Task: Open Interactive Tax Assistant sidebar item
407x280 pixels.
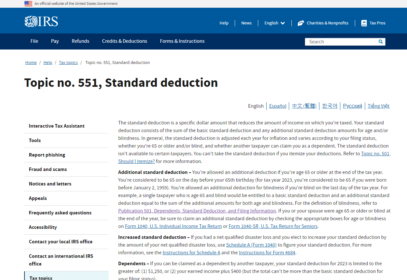Action: [x=66, y=126]
